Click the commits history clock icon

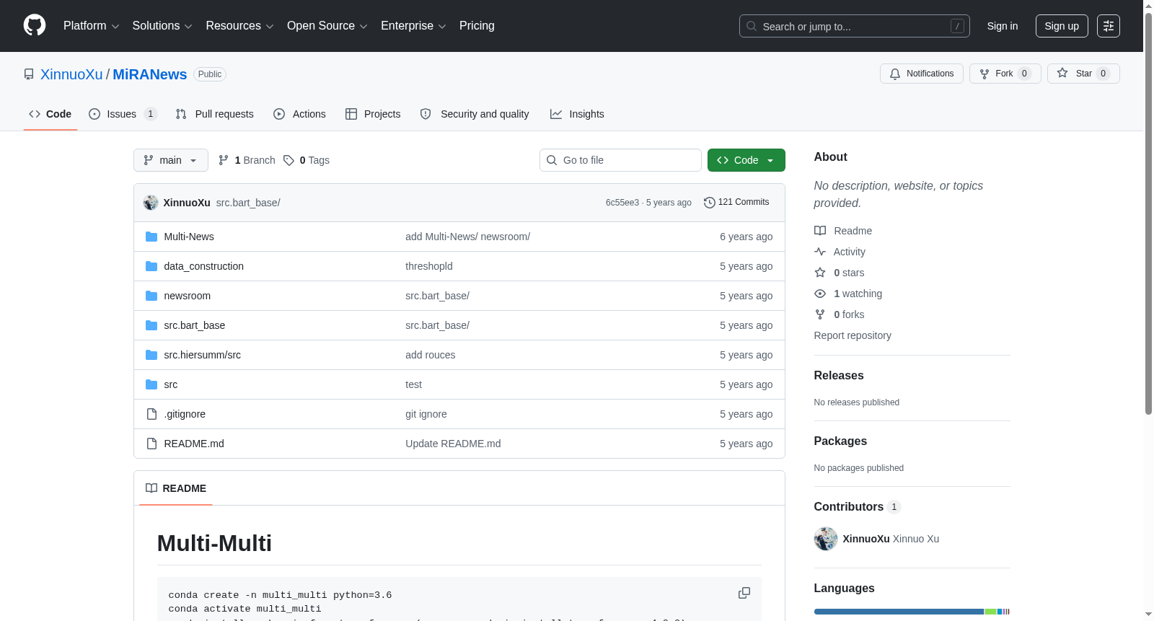710,203
